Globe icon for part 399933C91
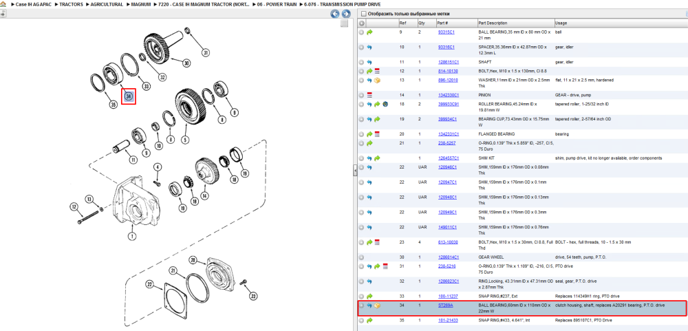The image size is (688, 331). (385, 104)
